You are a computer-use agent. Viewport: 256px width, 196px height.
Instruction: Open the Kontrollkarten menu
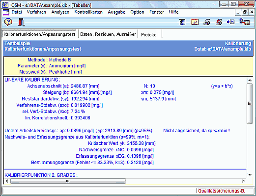click(88, 12)
